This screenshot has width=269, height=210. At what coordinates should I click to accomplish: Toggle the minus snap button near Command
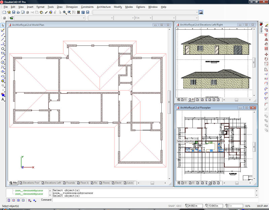pos(23,200)
